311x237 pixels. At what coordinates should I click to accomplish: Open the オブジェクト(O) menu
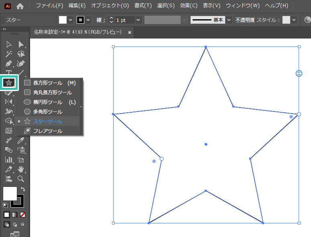(110, 6)
